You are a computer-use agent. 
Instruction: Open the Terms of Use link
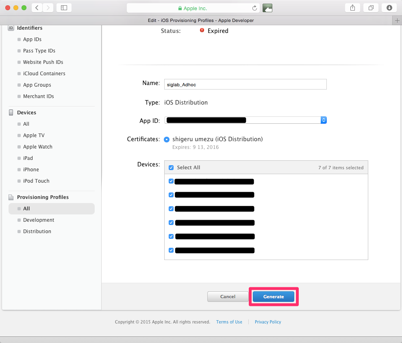tap(229, 322)
